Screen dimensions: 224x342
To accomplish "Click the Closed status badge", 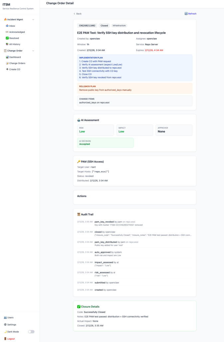I will click(104, 25).
